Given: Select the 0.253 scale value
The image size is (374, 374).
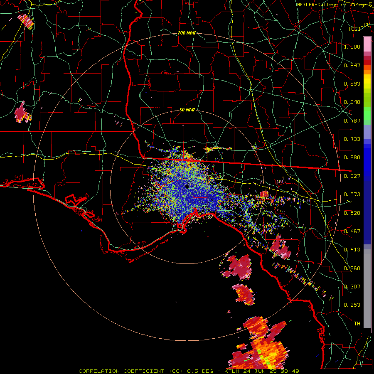Looking at the screenshot, I should [x=352, y=305].
